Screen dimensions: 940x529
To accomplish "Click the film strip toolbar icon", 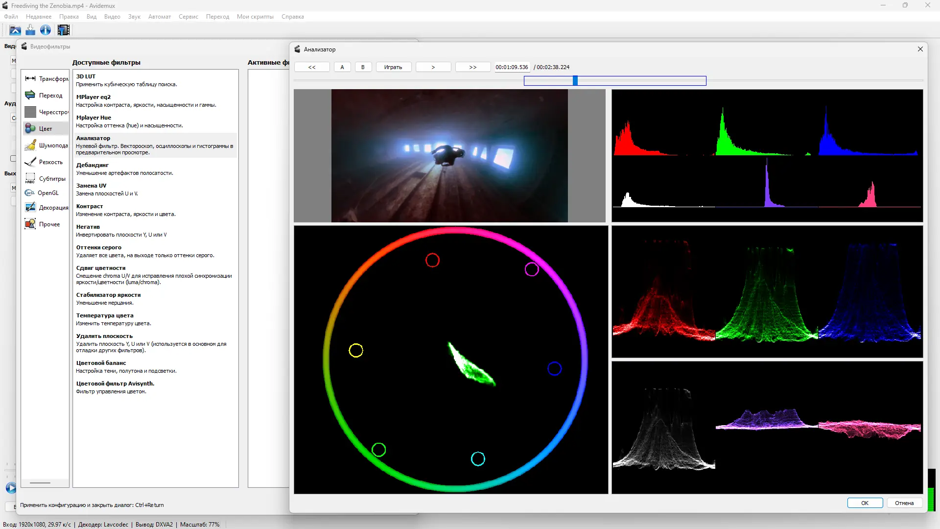I will click(x=64, y=30).
